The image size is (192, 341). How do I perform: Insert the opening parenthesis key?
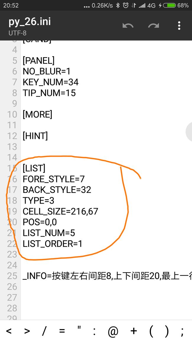tap(151, 331)
